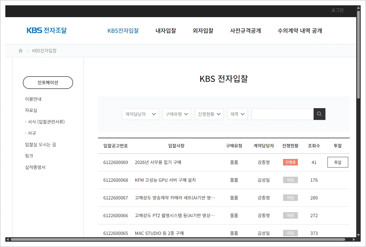Image resolution: width=366 pixels, height=247 pixels.
Task: Open 이용안내 in the sidebar
Action: coord(33,99)
